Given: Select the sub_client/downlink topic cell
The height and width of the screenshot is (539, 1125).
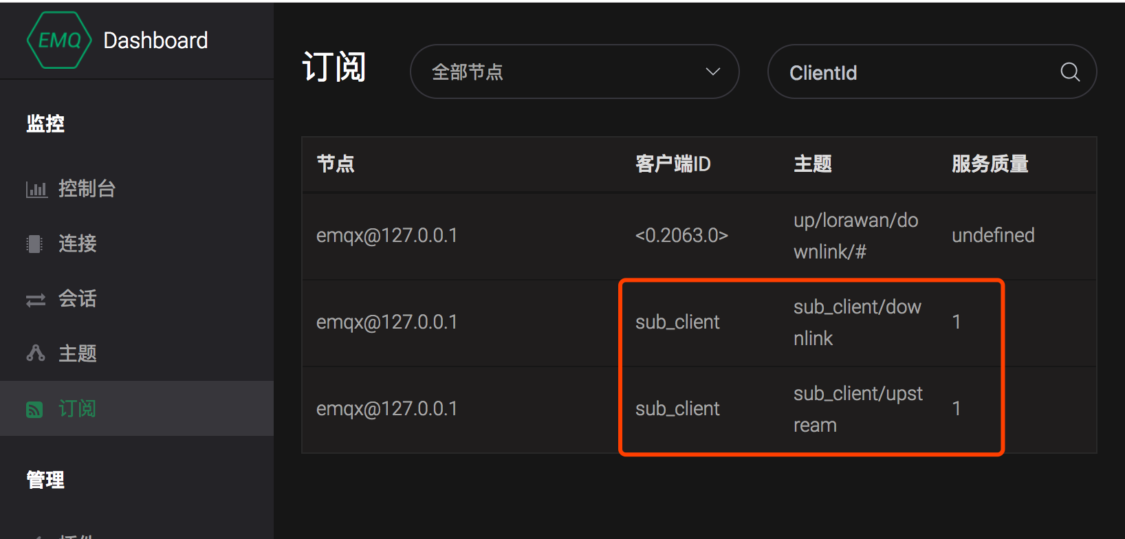Looking at the screenshot, I should 858,322.
